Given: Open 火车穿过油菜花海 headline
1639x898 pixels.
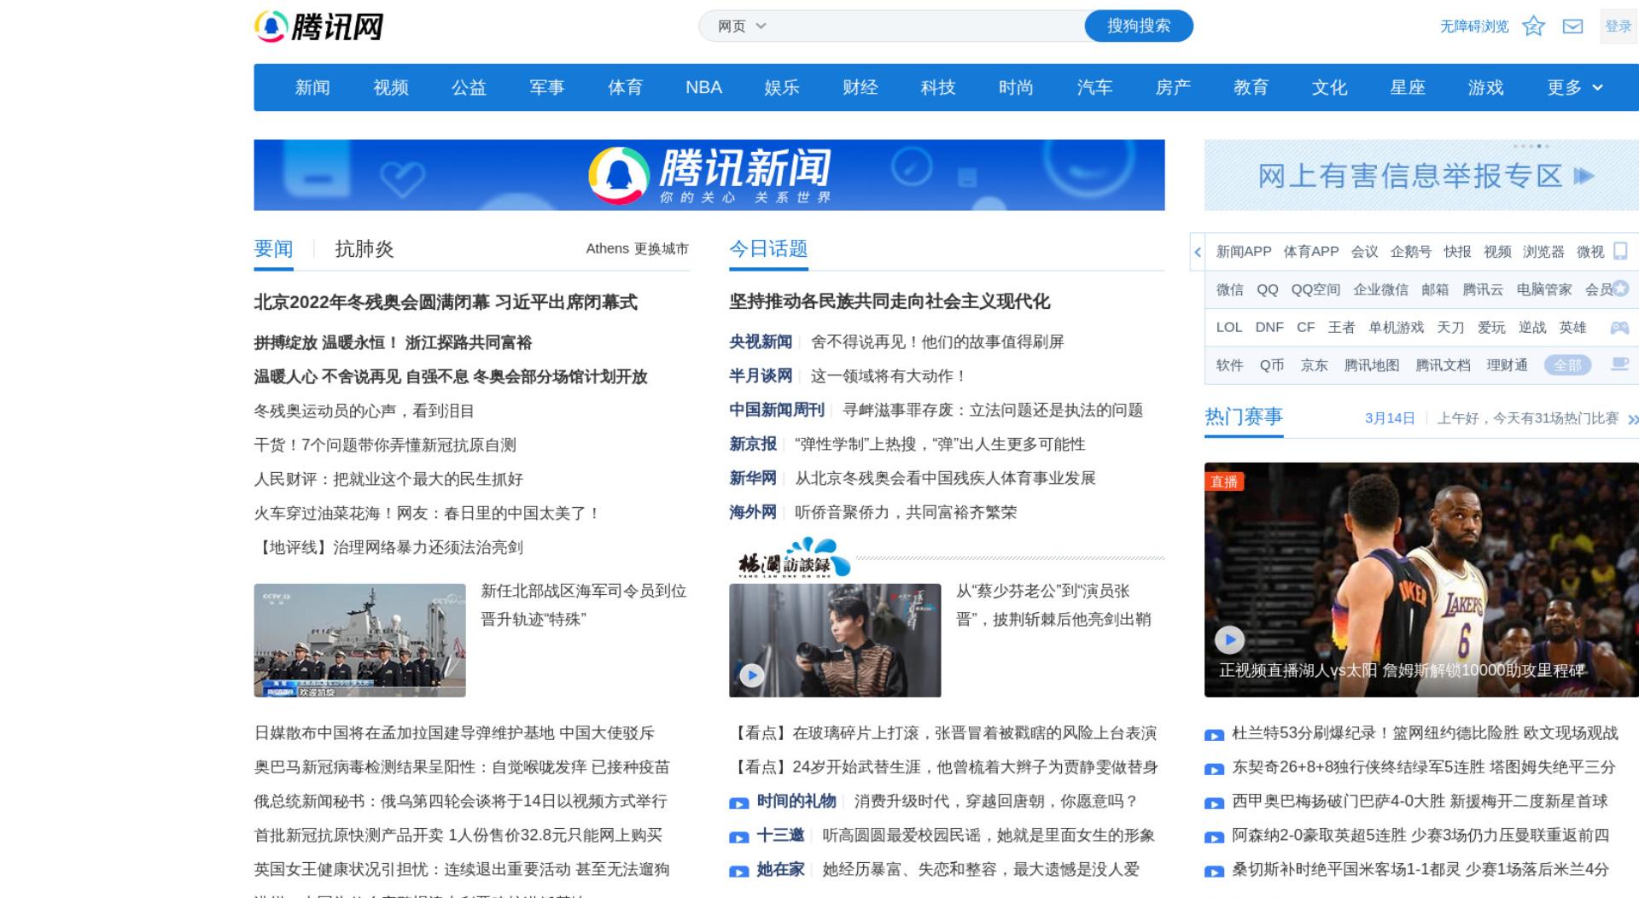Looking at the screenshot, I should click(428, 513).
